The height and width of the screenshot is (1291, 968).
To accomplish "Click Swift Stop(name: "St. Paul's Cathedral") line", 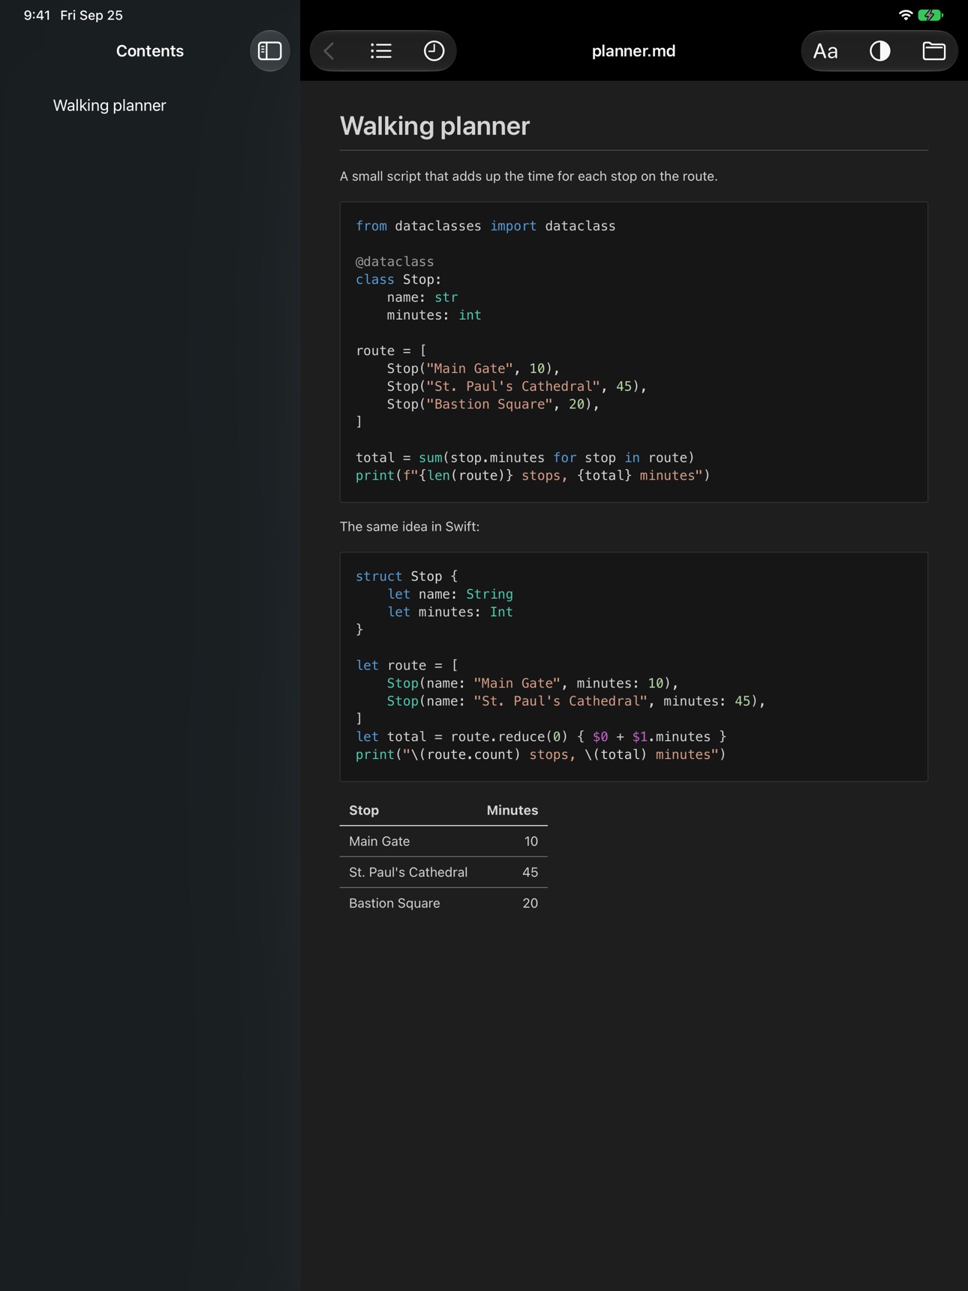I will (x=576, y=702).
